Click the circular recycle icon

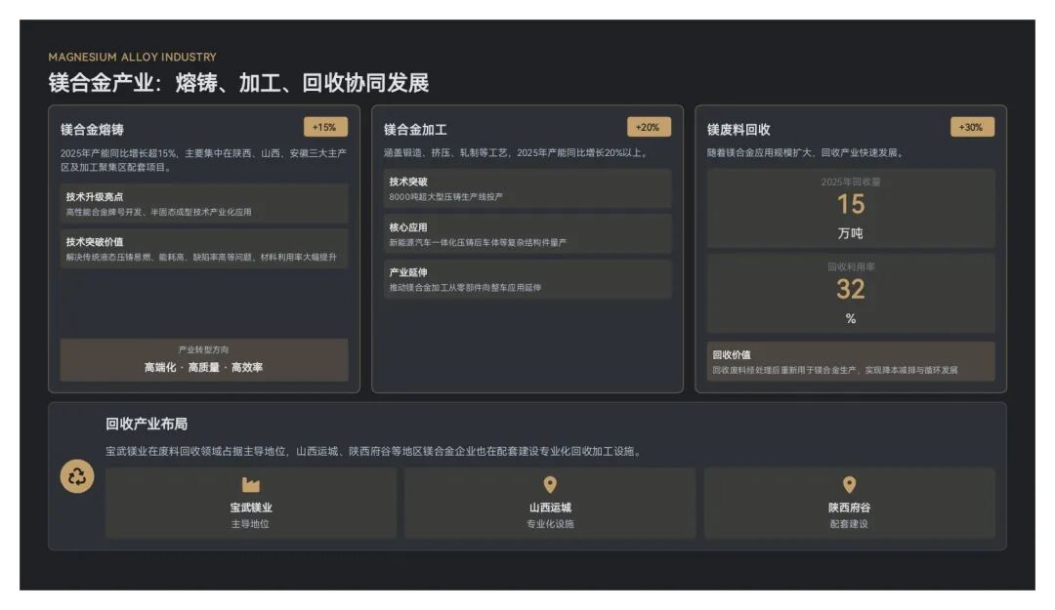click(77, 476)
